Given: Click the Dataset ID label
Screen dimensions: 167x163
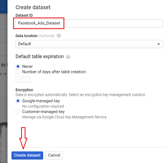Looking at the screenshot, I should (24, 15).
